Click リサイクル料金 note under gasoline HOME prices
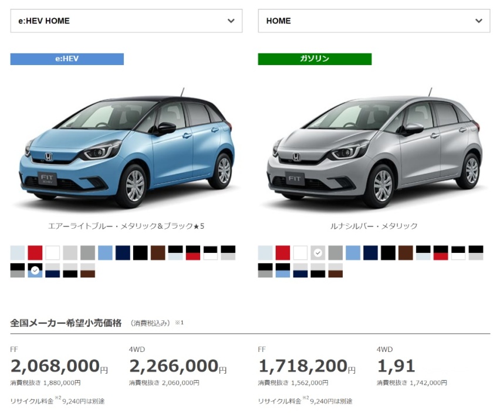The height and width of the screenshot is (420, 500). coord(305,401)
